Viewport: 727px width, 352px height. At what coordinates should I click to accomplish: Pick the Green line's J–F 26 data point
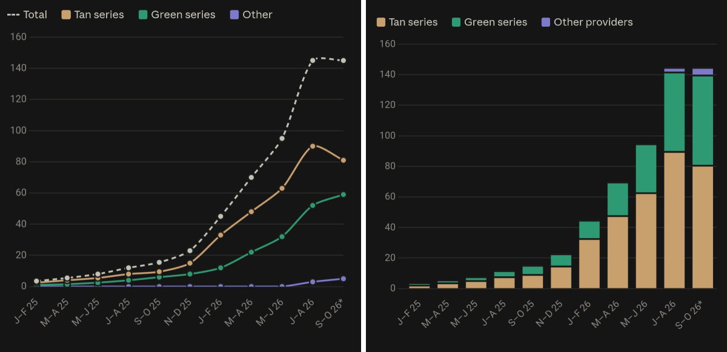pyautogui.click(x=221, y=268)
